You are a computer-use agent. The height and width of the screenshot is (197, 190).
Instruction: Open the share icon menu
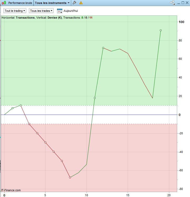[x=172, y=3]
